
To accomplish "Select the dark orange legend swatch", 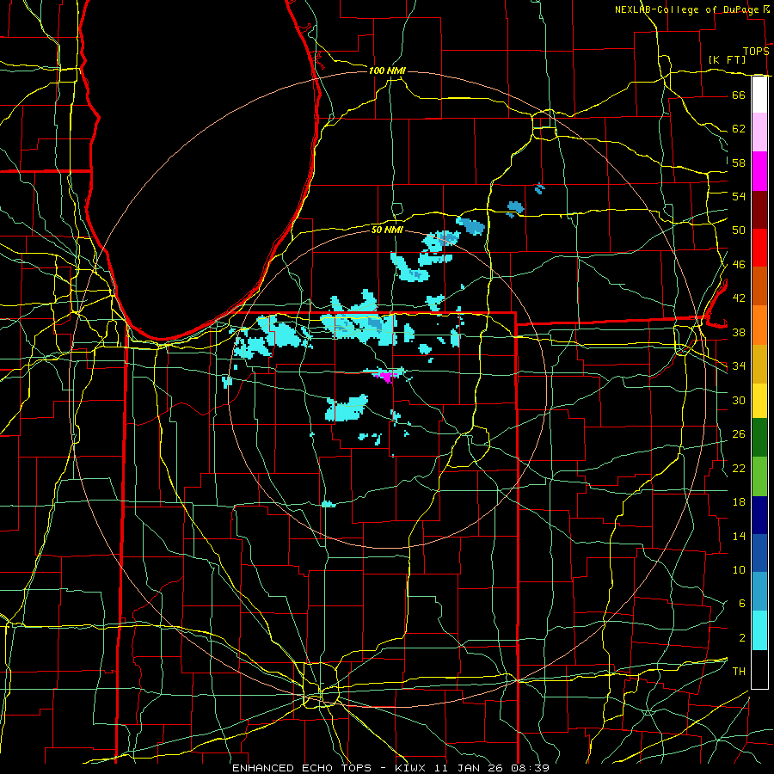I will [759, 286].
